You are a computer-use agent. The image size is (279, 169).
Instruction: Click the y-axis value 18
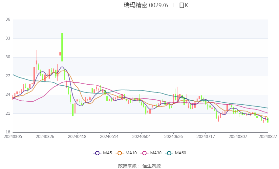8,132
